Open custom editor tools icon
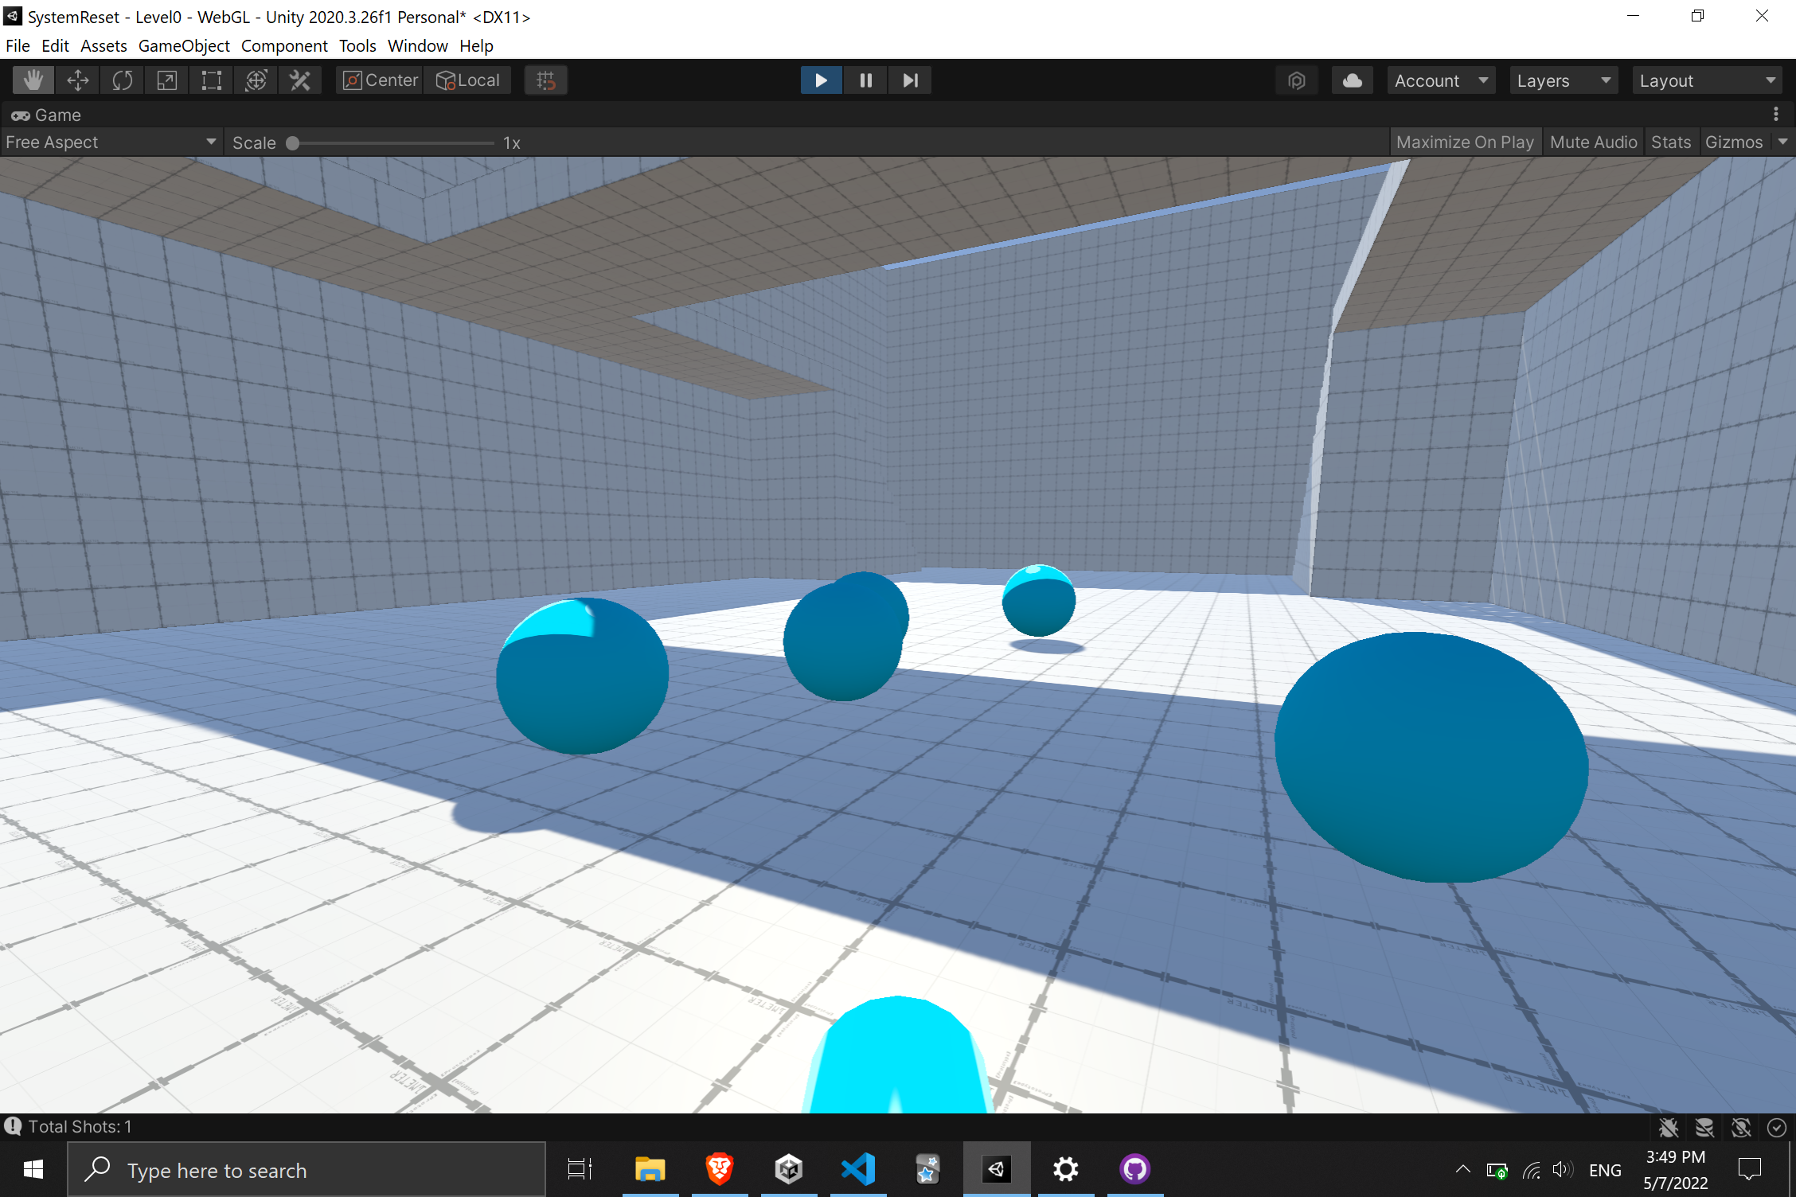The image size is (1796, 1197). [x=300, y=80]
